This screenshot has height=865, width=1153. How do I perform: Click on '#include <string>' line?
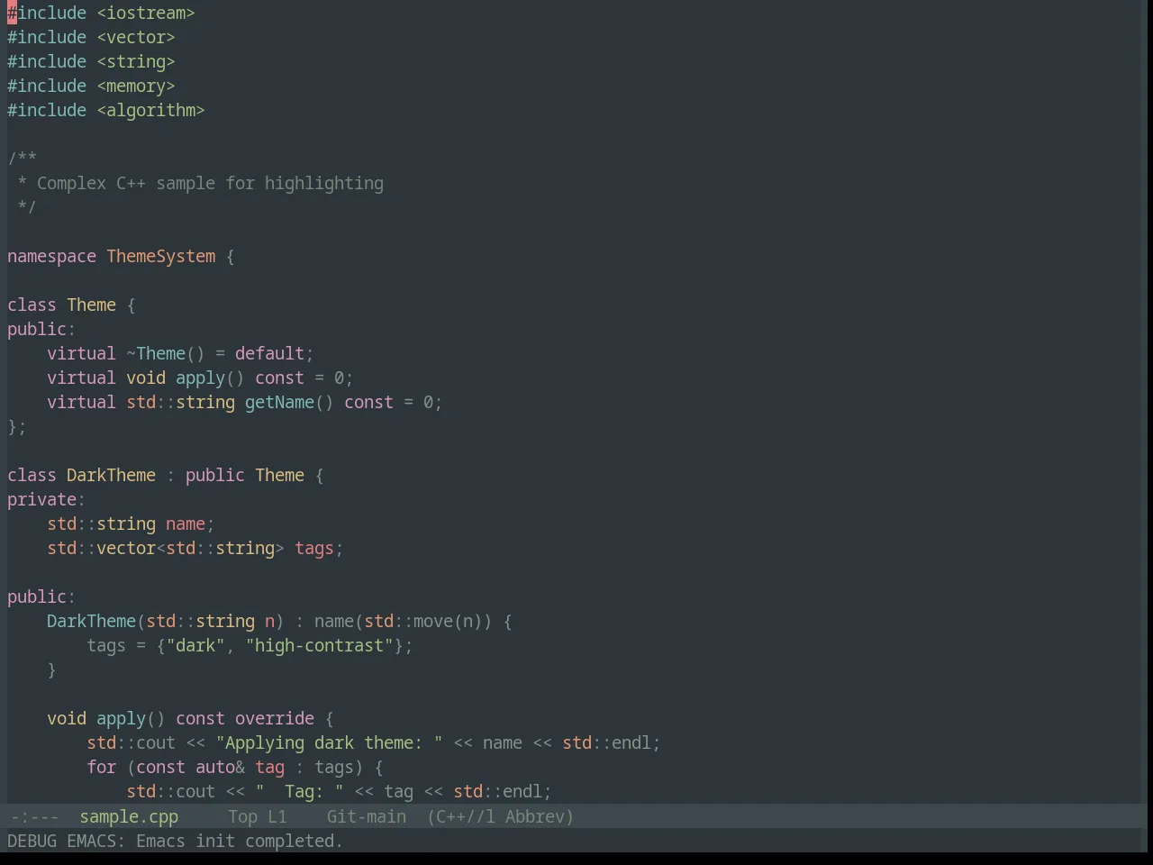click(91, 62)
